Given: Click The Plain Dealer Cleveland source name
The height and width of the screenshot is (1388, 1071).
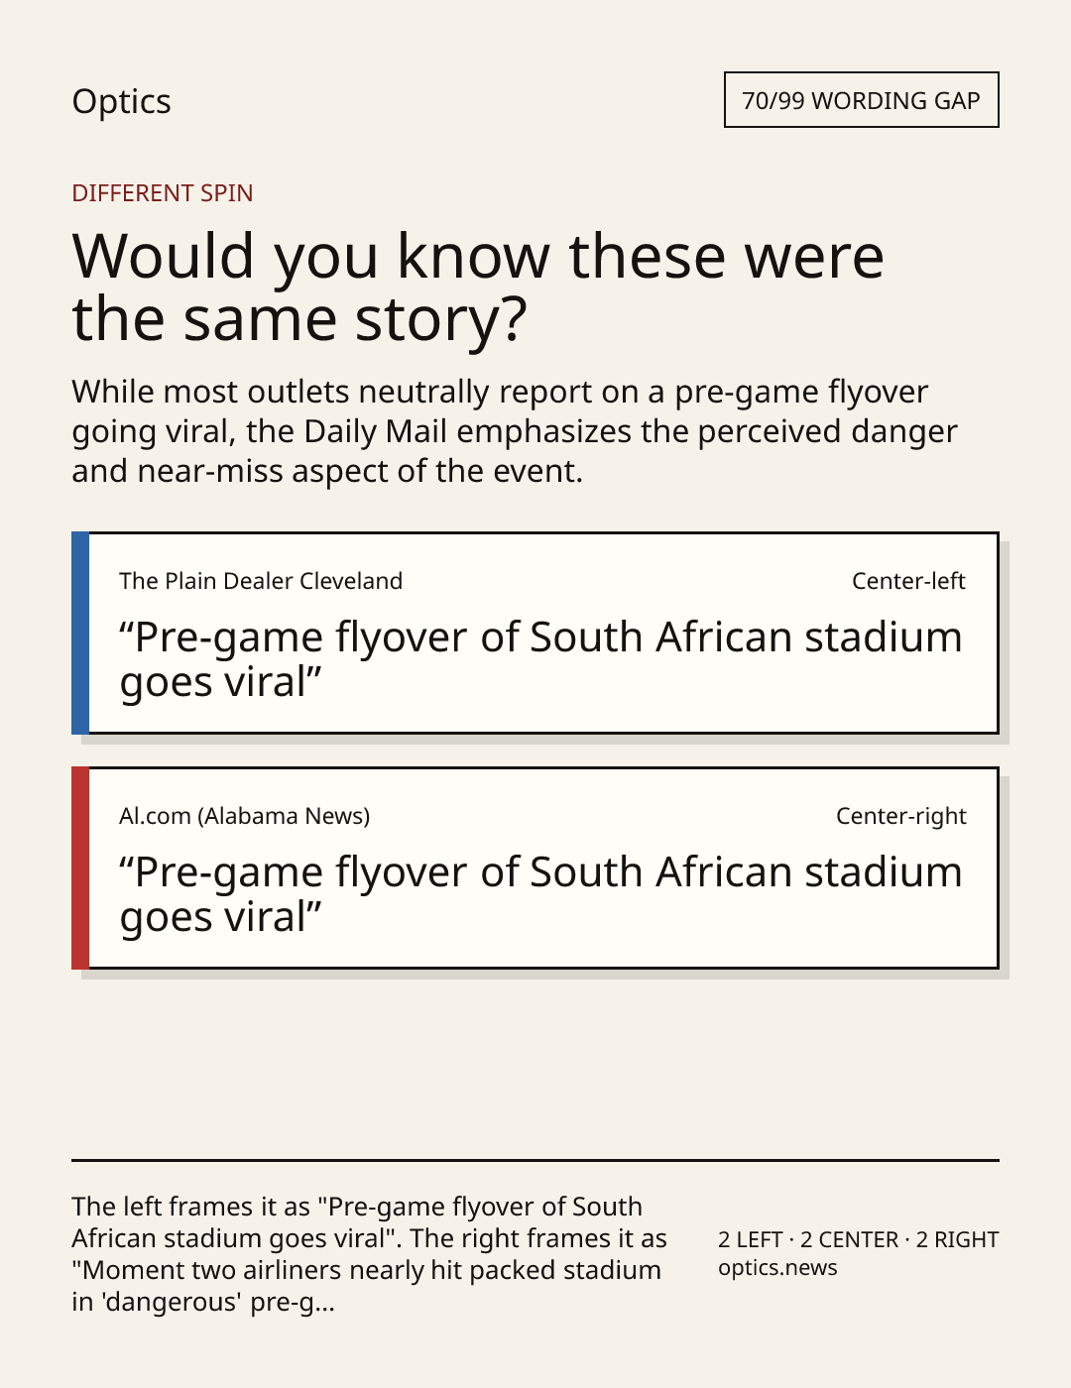Looking at the screenshot, I should pos(261,581).
